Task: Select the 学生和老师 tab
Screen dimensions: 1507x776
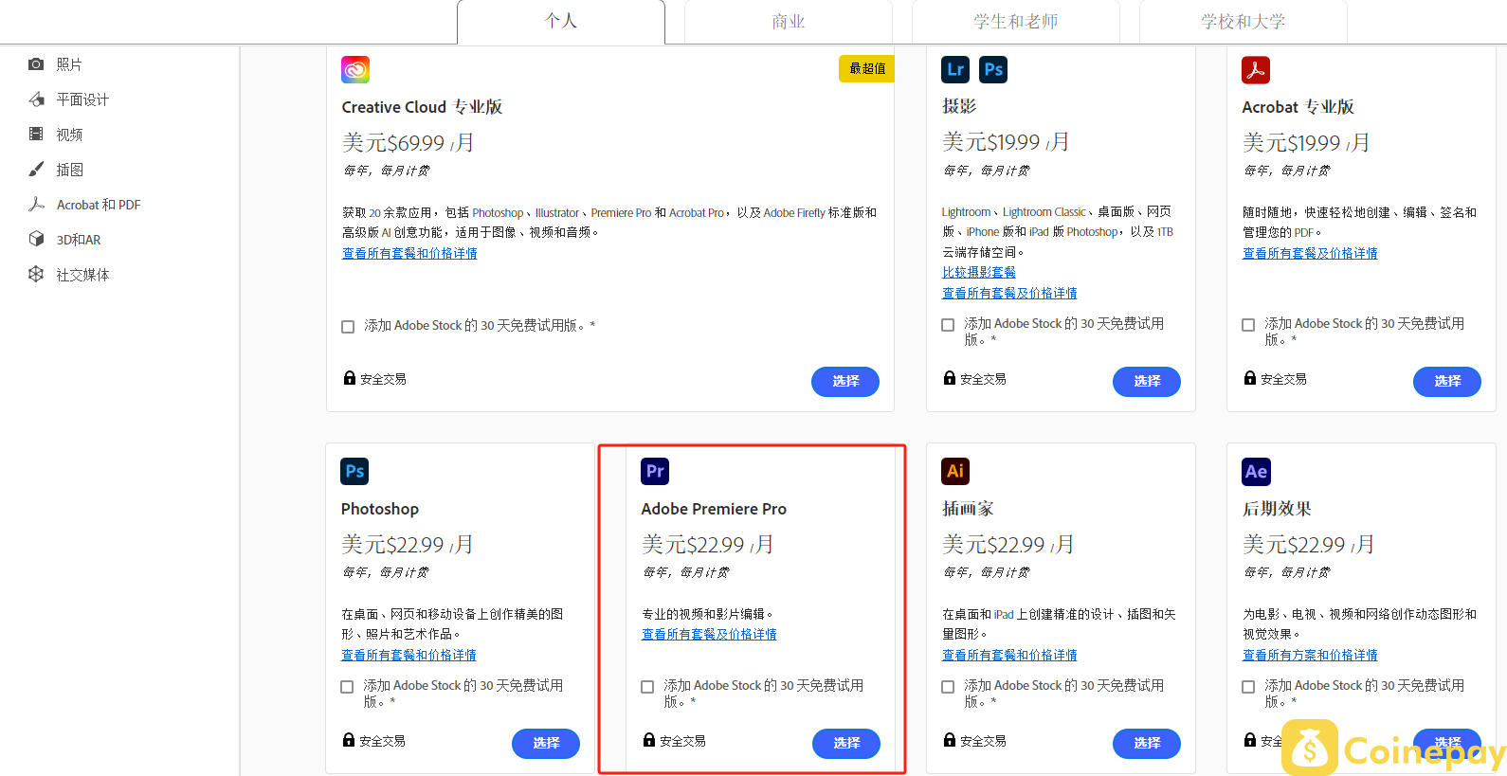Action: click(x=1016, y=22)
